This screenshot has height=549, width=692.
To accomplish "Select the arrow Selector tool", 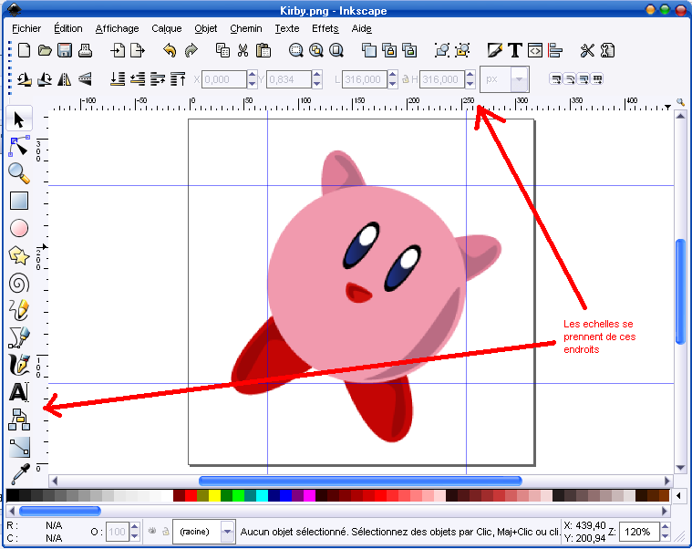I will point(18,119).
